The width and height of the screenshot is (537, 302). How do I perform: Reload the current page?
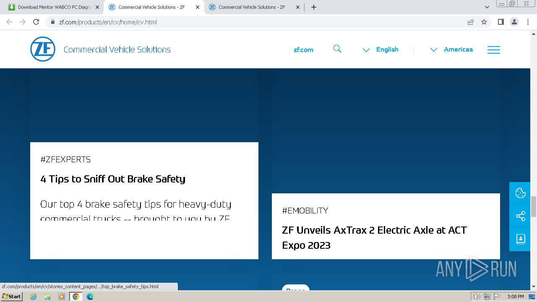click(36, 22)
